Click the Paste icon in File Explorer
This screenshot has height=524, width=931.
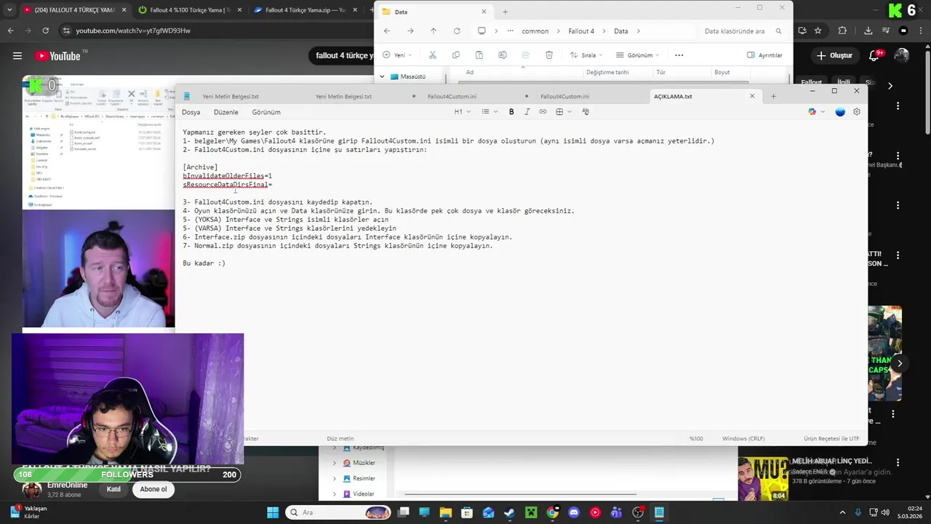479,55
